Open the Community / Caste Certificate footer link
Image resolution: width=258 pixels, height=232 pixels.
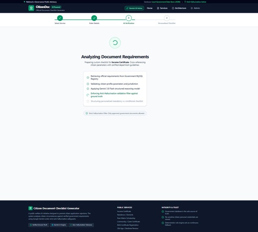tap(129, 221)
